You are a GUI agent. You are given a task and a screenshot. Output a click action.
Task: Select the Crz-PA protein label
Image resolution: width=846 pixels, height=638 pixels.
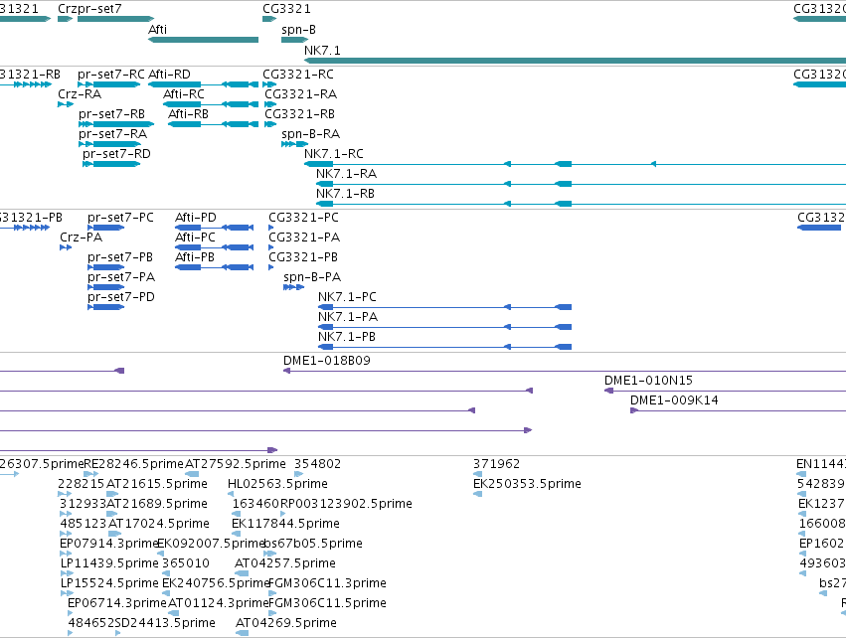pyautogui.click(x=81, y=238)
